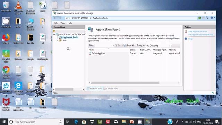Screen dimensions: 222x125
Task: Click the create connection icon in Connections toolbar
Action: (x=54, y=31)
